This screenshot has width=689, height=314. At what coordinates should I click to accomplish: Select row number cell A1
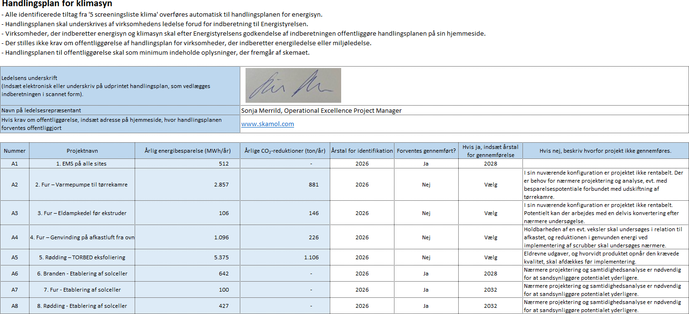[x=15, y=164]
